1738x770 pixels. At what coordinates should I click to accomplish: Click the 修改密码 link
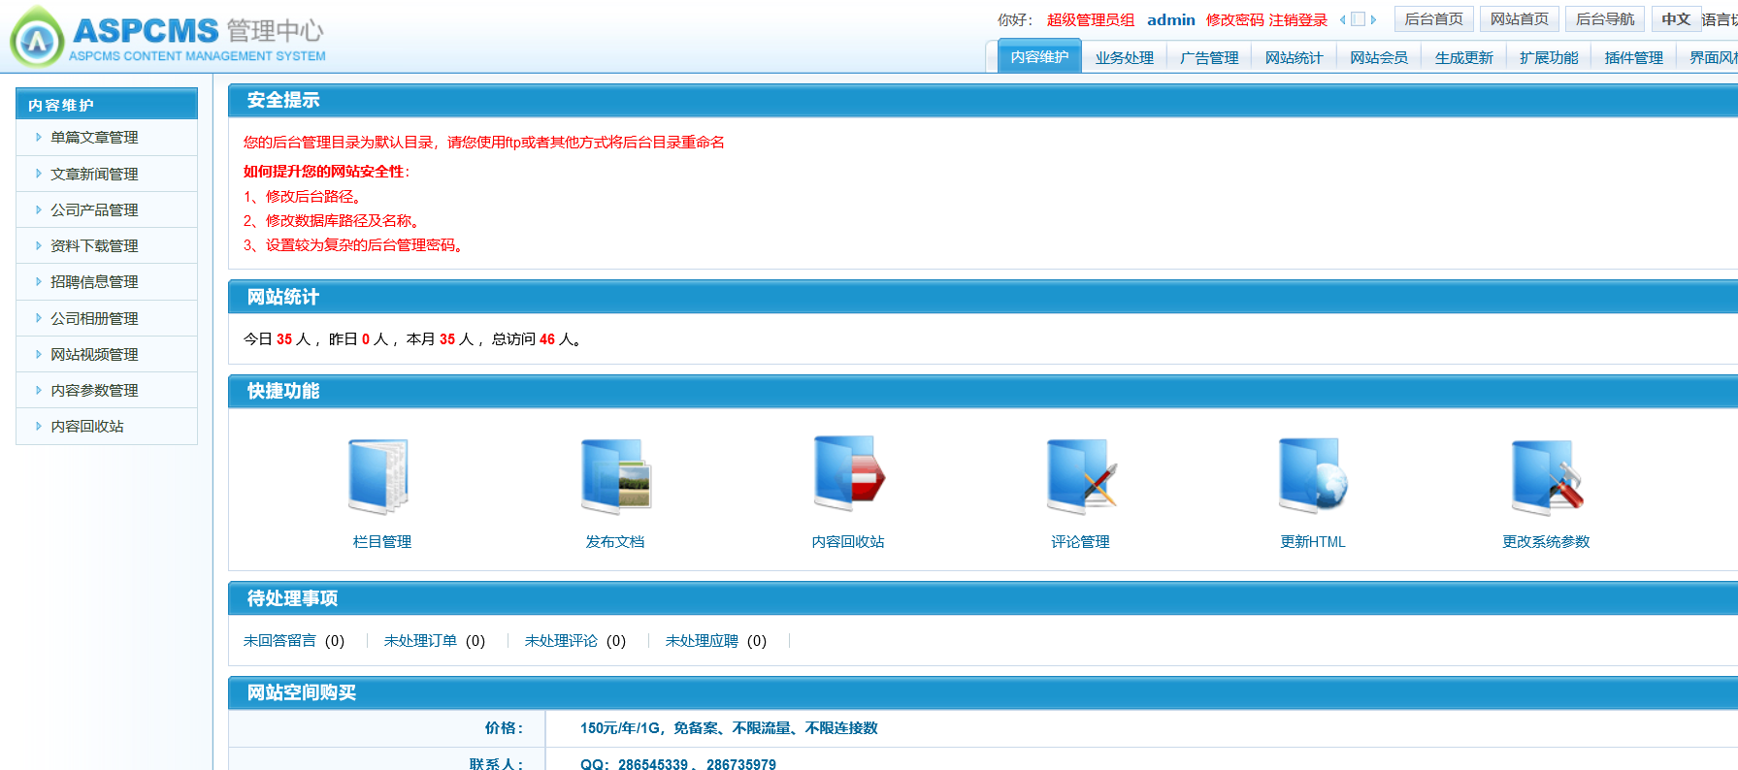[x=1234, y=20]
